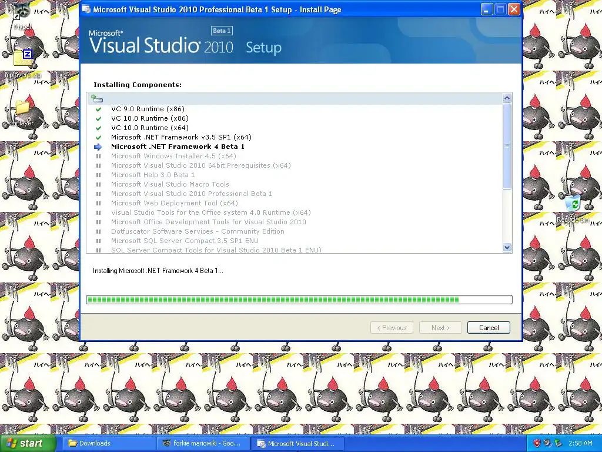Switch to forkie mariowiki browser taskbar item

pos(203,443)
